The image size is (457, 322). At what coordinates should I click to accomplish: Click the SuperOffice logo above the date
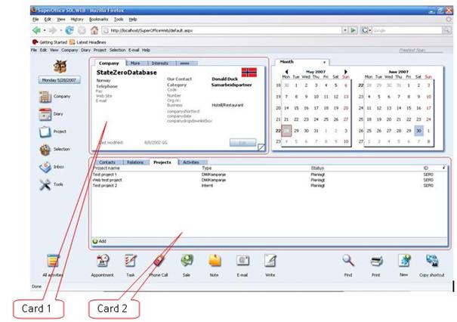point(60,67)
